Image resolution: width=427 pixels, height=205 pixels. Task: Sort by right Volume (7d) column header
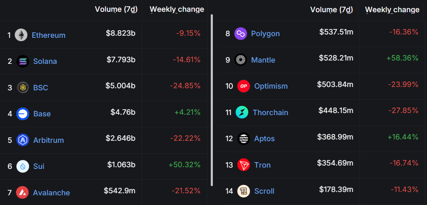tap(331, 10)
